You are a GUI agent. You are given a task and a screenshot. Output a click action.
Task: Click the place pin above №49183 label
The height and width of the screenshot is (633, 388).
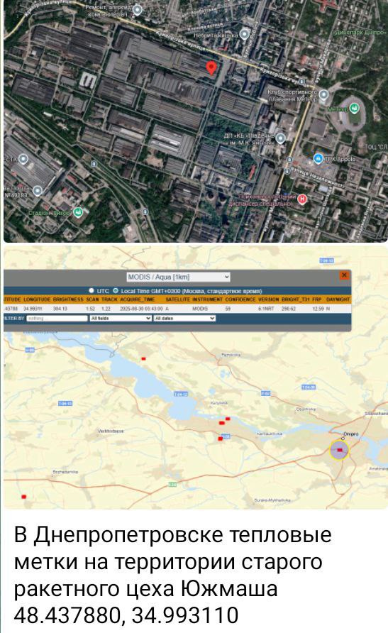38,191
